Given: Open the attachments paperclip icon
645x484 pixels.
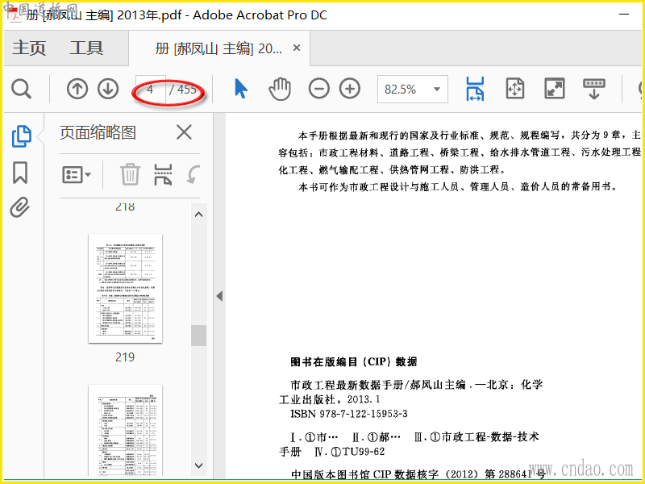Looking at the screenshot, I should click(20, 207).
